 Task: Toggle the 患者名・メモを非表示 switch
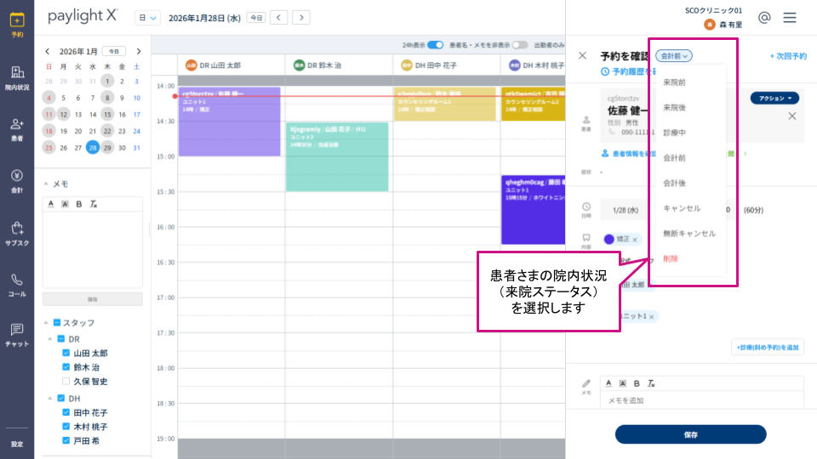pyautogui.click(x=519, y=45)
